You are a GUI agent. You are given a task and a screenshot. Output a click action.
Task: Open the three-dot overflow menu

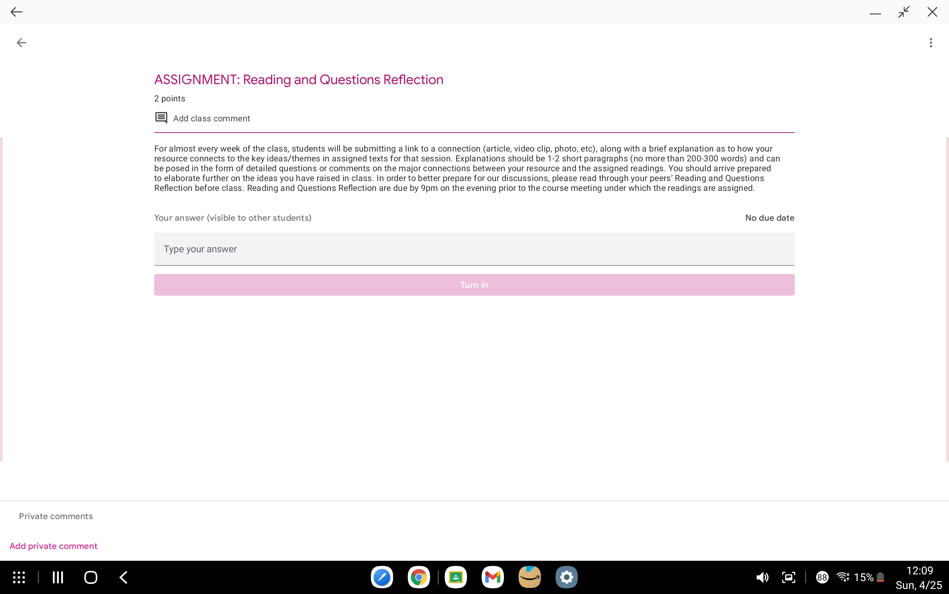(931, 43)
